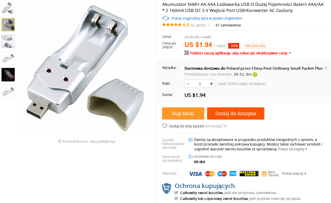Expand the exclusive app prices arrow
The height and width of the screenshot is (203, 331).
pyautogui.click(x=290, y=53)
